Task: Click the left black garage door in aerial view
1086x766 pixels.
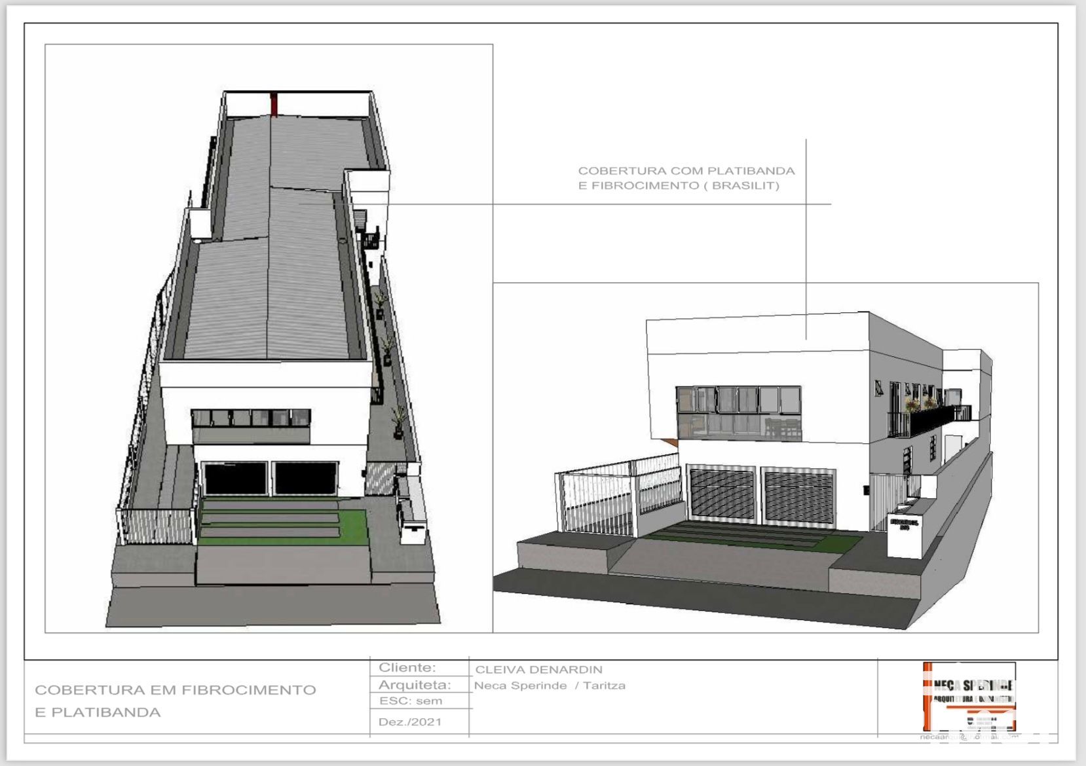Action: tap(234, 479)
